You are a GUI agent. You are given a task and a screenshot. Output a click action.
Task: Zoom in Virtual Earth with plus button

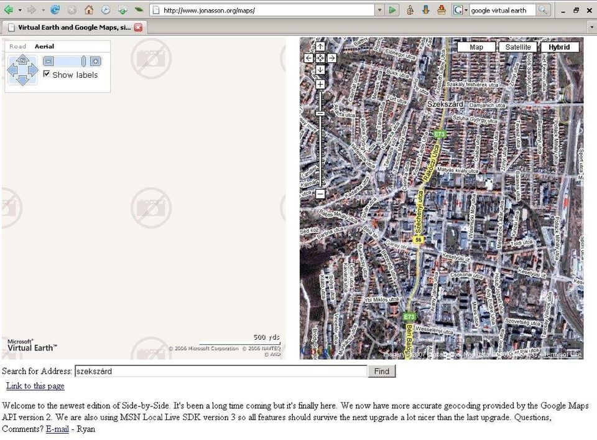pos(96,61)
